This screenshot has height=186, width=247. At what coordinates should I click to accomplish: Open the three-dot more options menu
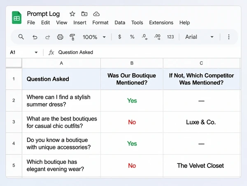tap(229, 37)
